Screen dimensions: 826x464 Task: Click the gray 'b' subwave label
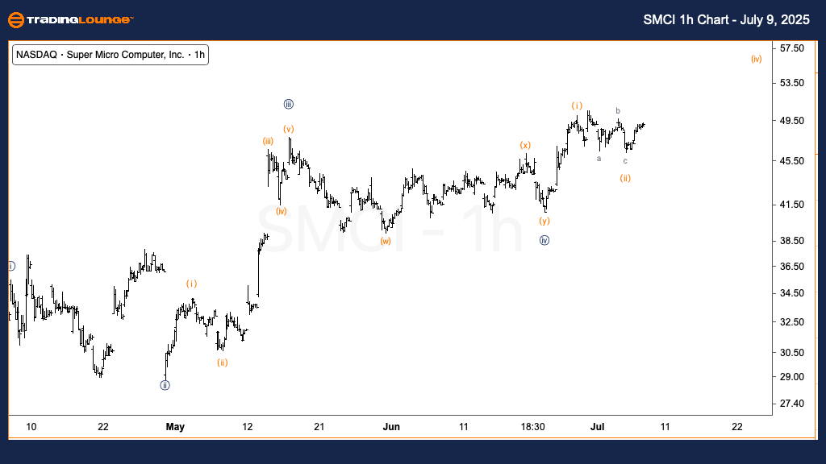(618, 110)
